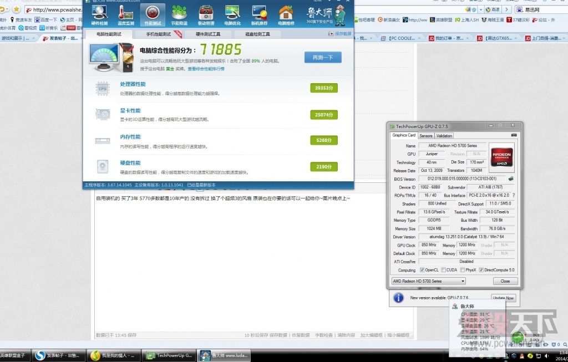Screen dimensions: 568x362
Task: Click the 英雄联盟 bookmark in browser
Action: 441,19
